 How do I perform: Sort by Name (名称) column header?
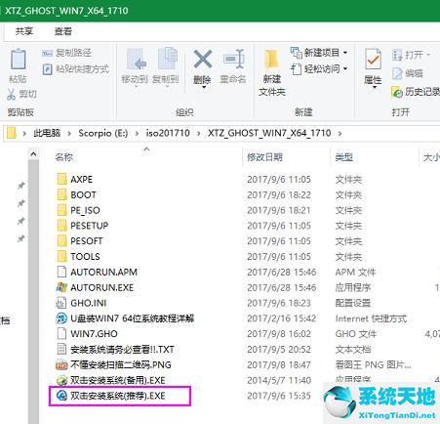63,157
